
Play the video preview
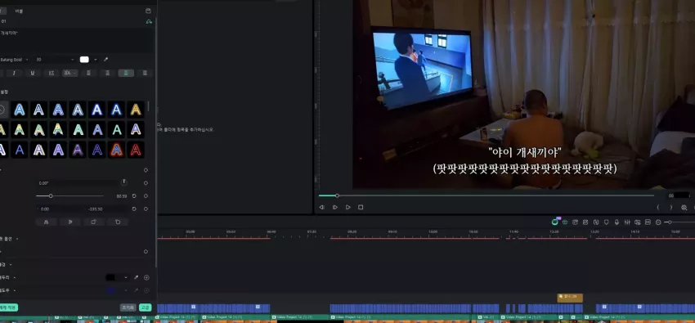point(348,208)
